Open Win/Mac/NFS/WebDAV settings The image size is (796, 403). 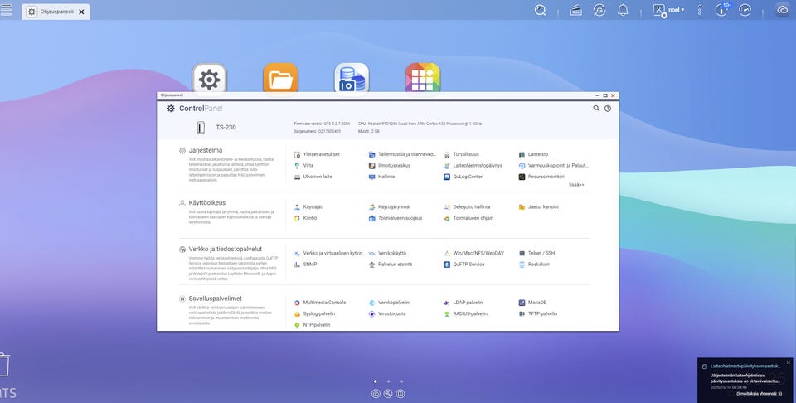point(473,253)
